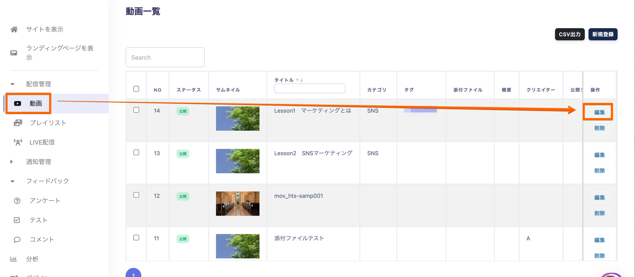
Task: Sort the table by タイトル arrows
Action: tap(299, 80)
